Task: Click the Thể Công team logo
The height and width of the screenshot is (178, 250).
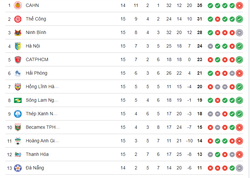Action: point(18,19)
